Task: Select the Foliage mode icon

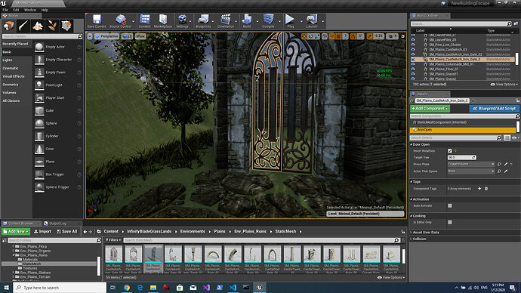Action: pos(52,26)
